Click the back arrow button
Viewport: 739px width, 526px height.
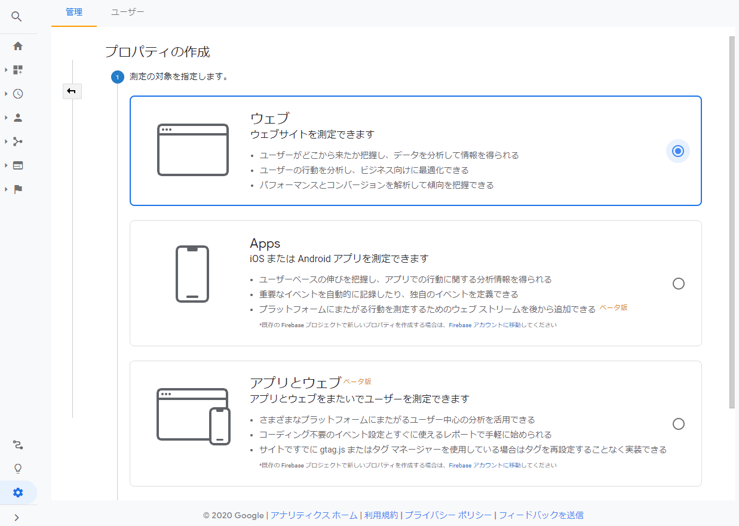pyautogui.click(x=72, y=91)
